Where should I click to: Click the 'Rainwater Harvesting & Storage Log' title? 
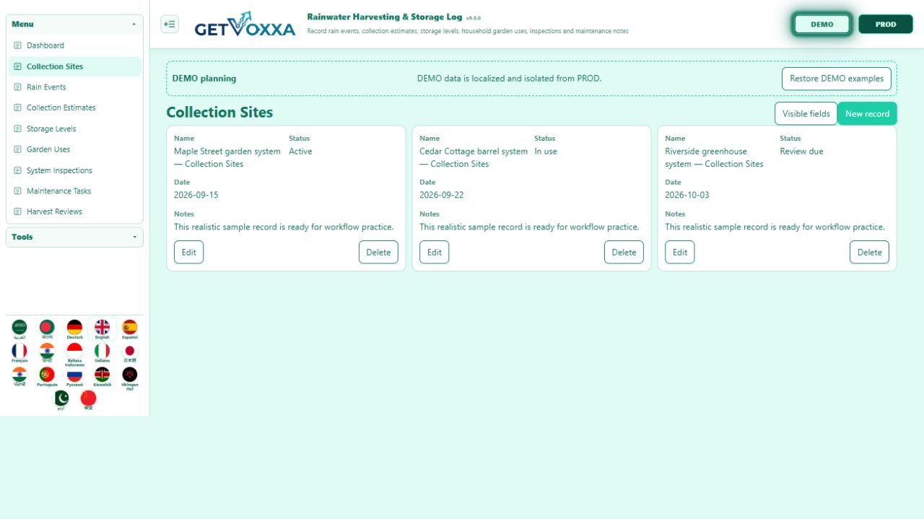tap(384, 17)
